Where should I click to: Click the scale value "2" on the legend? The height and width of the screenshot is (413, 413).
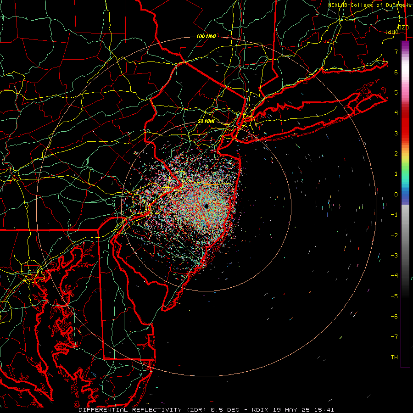pos(396,154)
